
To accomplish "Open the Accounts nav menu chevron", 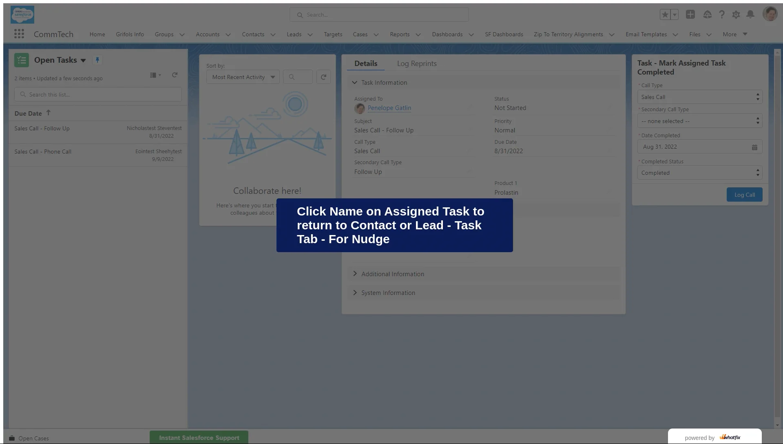I will (228, 35).
